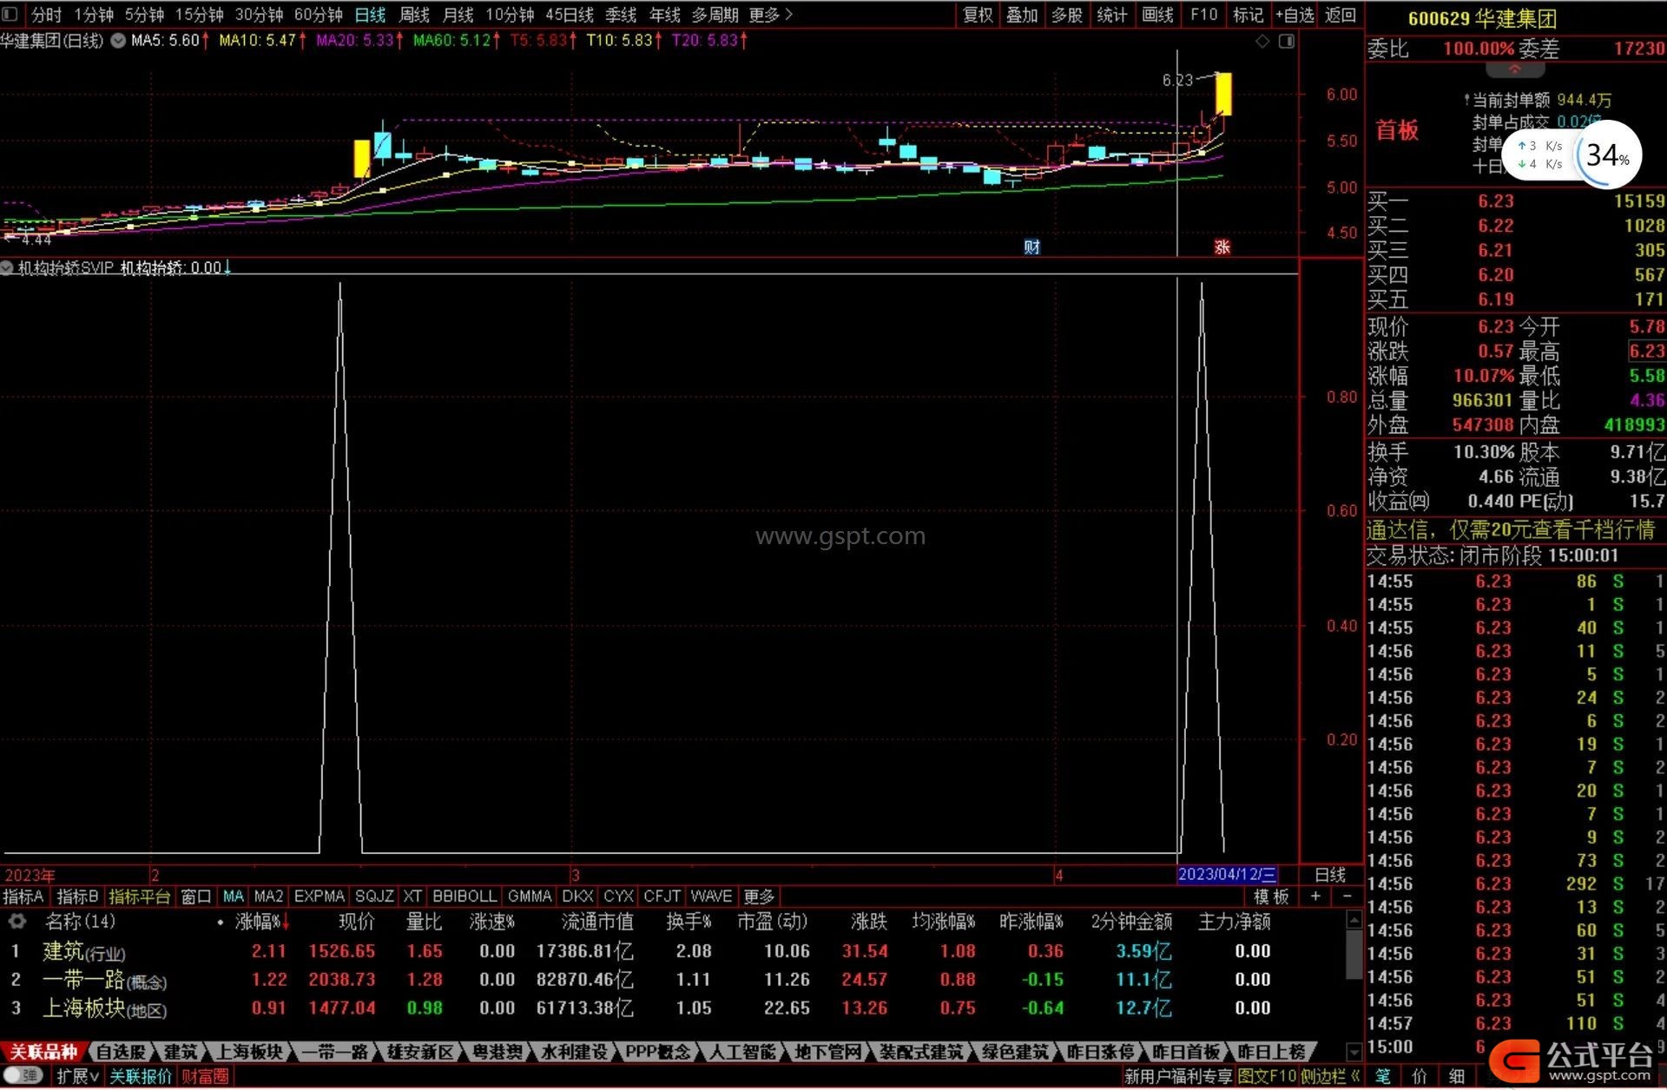Open the 人工智能 bottom tab
The width and height of the screenshot is (1667, 1090).
point(742,1052)
